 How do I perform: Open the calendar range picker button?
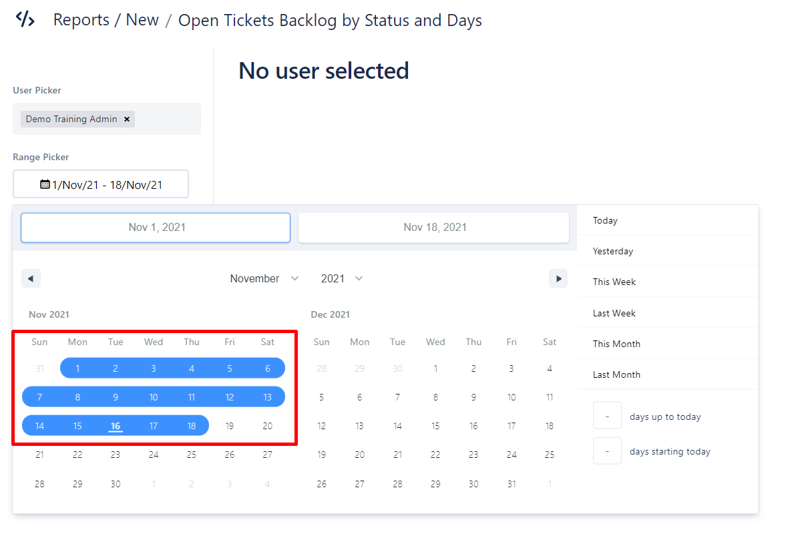101,184
